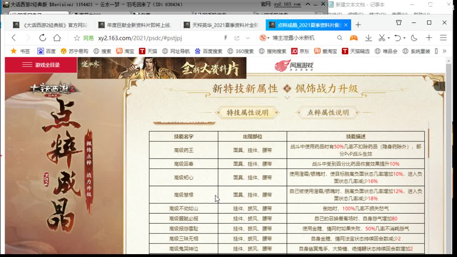
Task: Open the browser hamburger main menu
Action: [x=443, y=38]
